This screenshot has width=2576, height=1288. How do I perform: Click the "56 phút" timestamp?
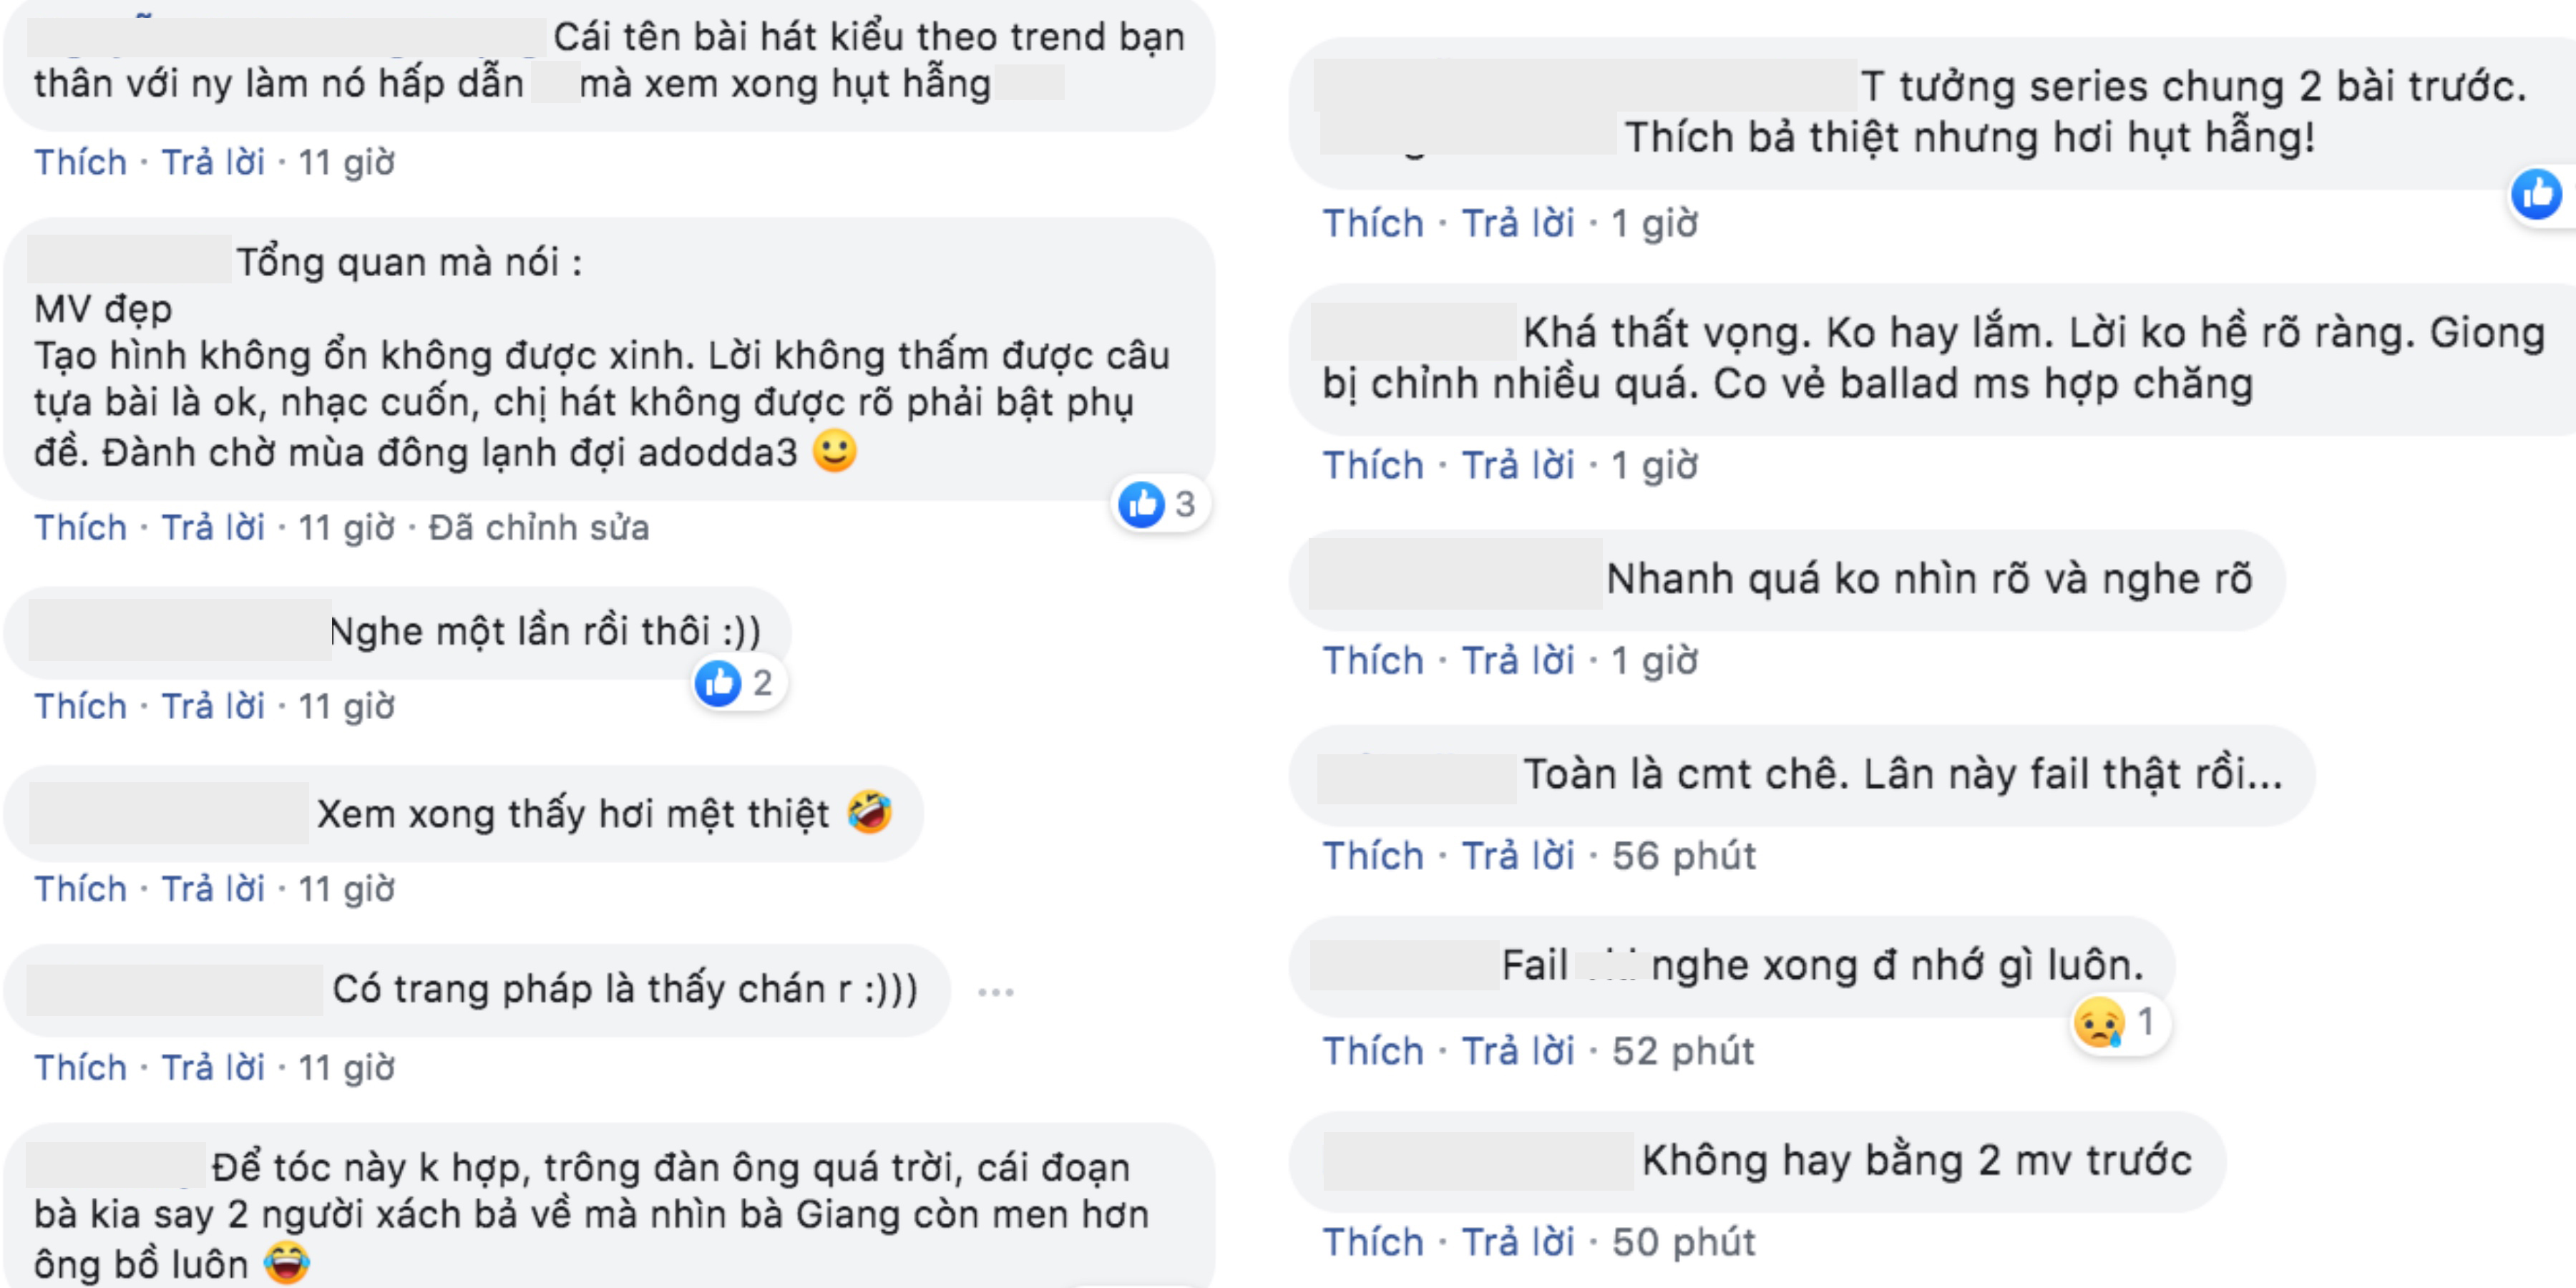point(1683,855)
